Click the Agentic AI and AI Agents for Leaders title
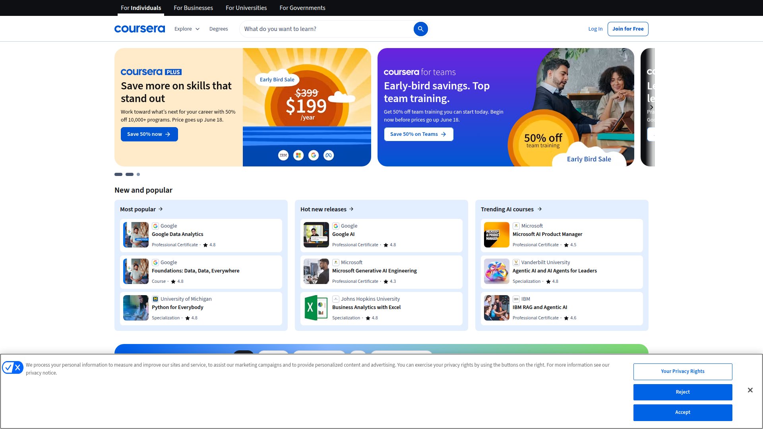The width and height of the screenshot is (763, 429). [554, 271]
